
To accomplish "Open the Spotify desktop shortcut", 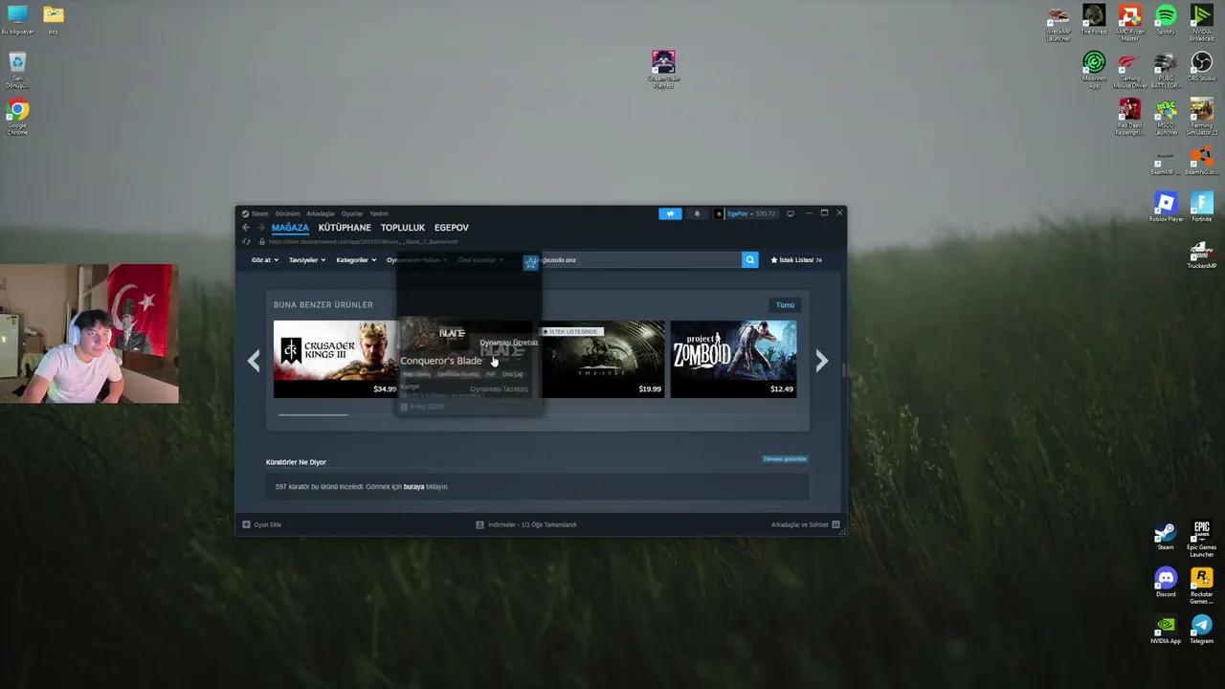I will tap(1165, 20).
